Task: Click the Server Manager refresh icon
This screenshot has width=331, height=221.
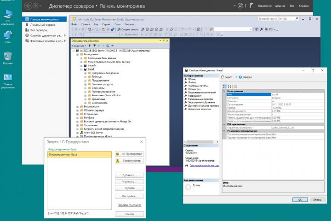Action: pyautogui.click(x=241, y=6)
